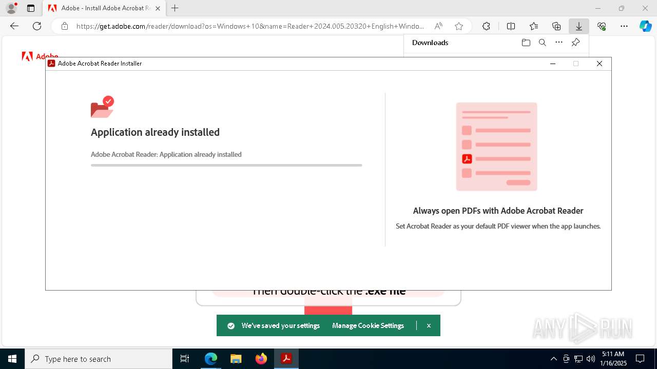Minimize the Adobe Acrobat Reader Installer

(553, 64)
